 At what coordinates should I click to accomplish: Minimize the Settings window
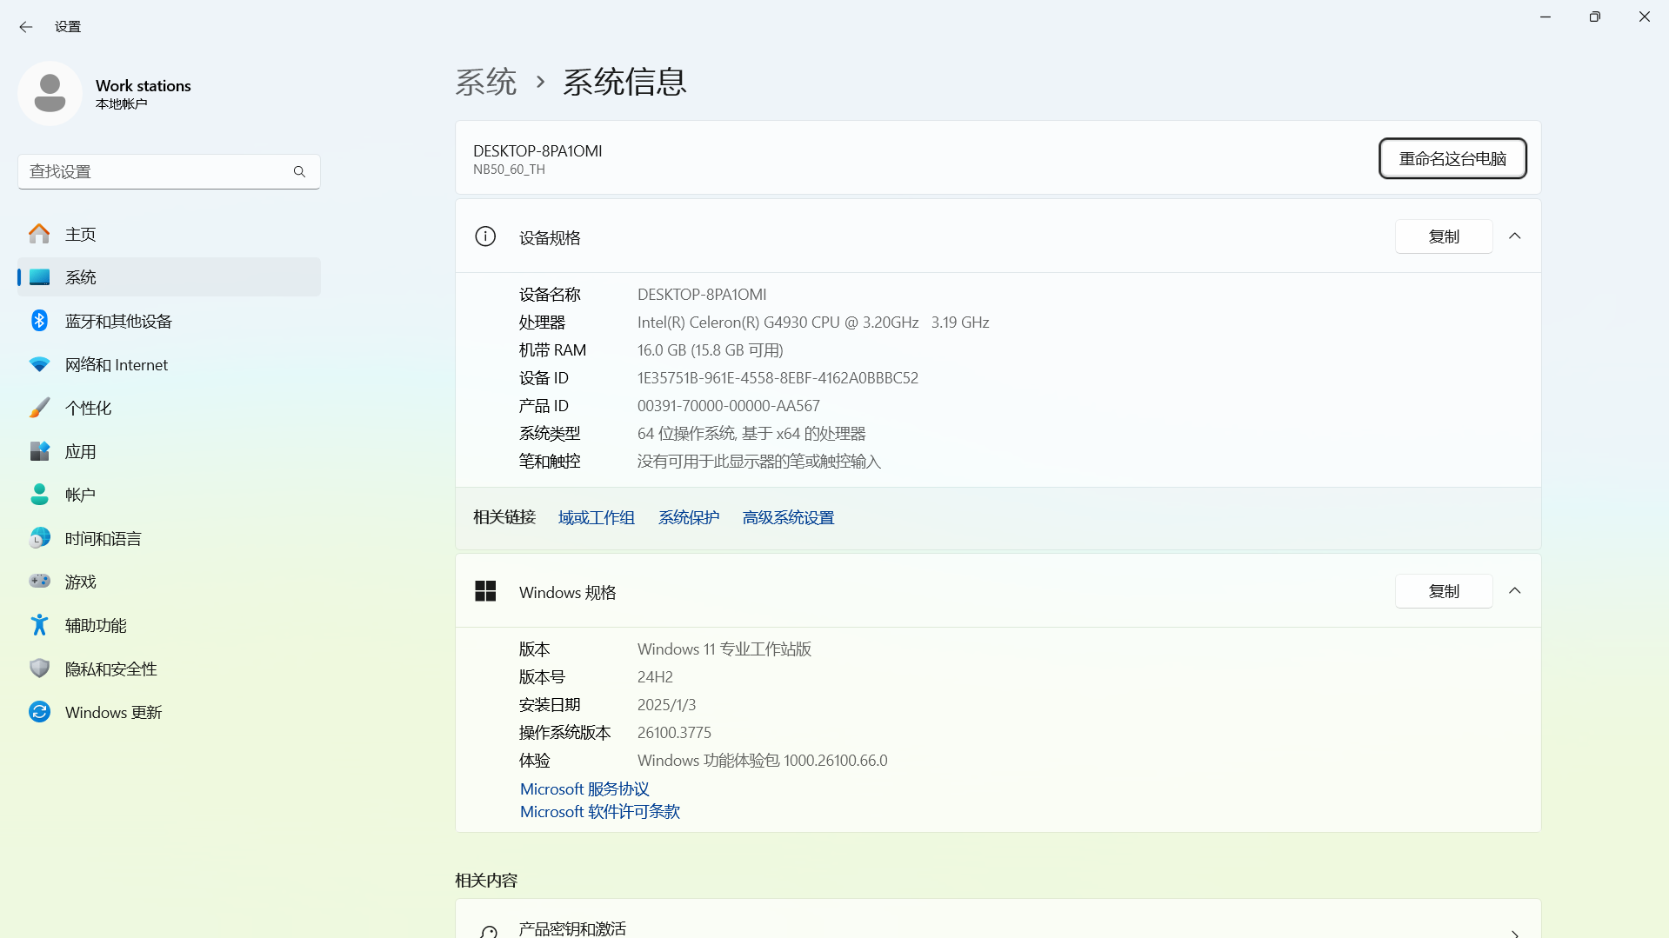1545,17
